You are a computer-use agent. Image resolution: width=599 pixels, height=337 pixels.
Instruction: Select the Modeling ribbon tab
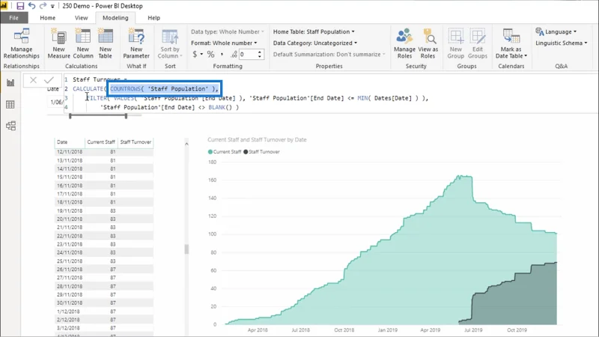(x=115, y=18)
